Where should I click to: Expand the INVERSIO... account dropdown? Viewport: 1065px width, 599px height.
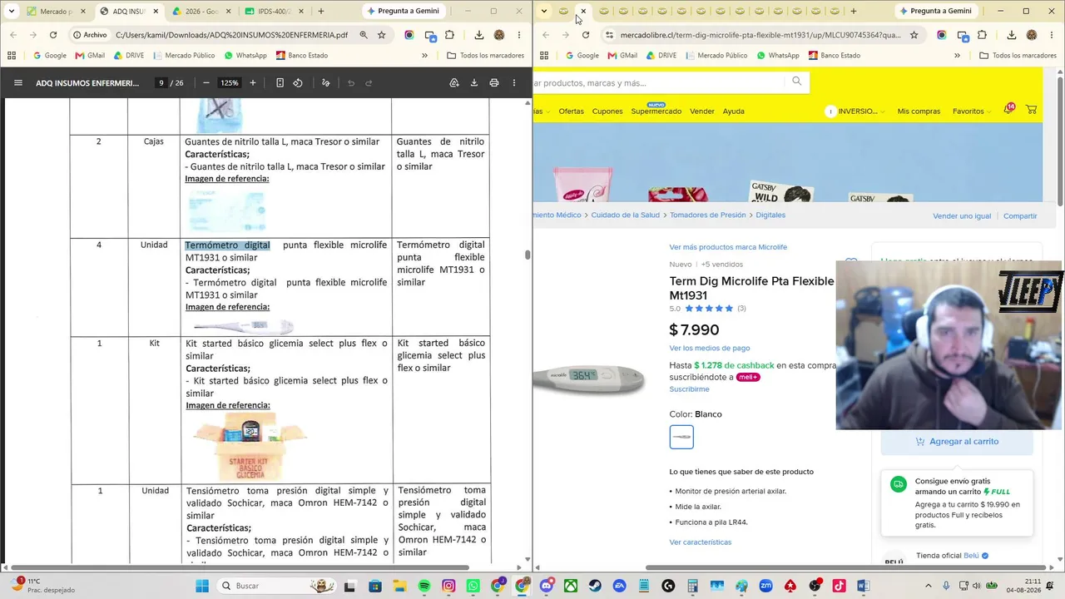(854, 111)
